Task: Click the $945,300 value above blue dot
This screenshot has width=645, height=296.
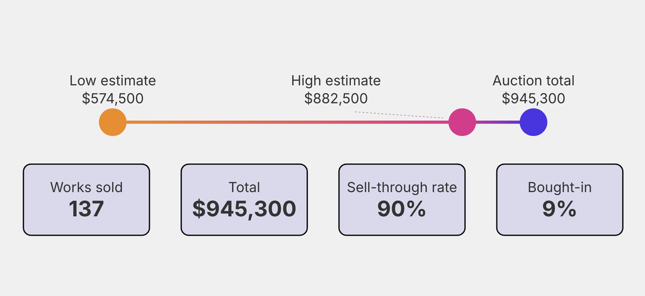Action: (534, 98)
